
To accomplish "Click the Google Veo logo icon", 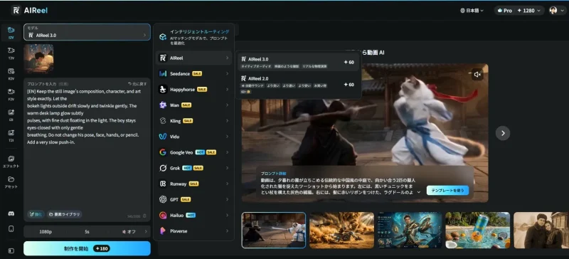I will (163, 152).
